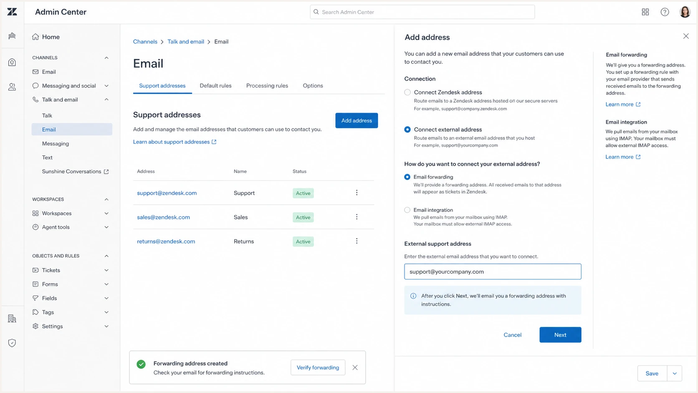Click the Home icon in sidebar
Screen dimensions: 698x393
click(x=35, y=37)
